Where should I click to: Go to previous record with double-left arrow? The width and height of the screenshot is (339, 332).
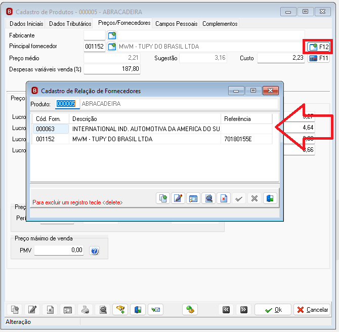tap(226, 310)
